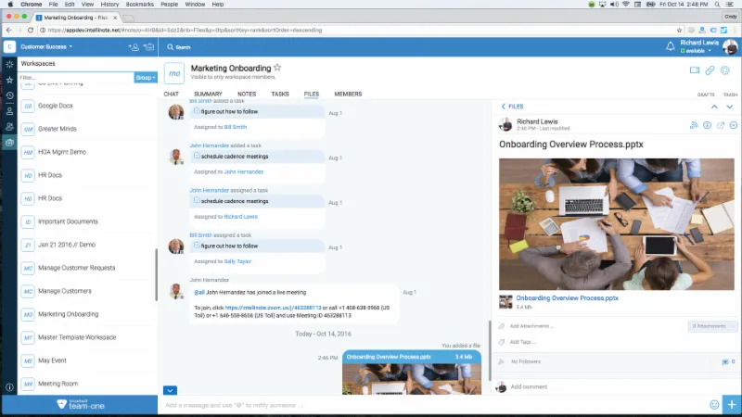
Task: Check 'schedule cadence meetings' task John Hernandez added
Action: coord(197,156)
